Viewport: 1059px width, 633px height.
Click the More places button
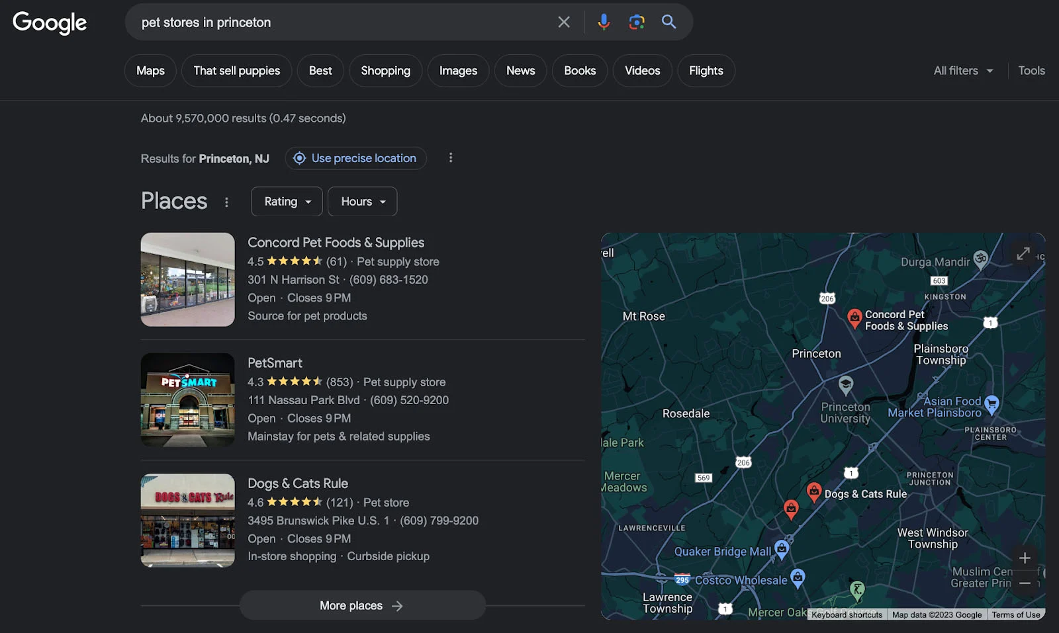(x=363, y=605)
